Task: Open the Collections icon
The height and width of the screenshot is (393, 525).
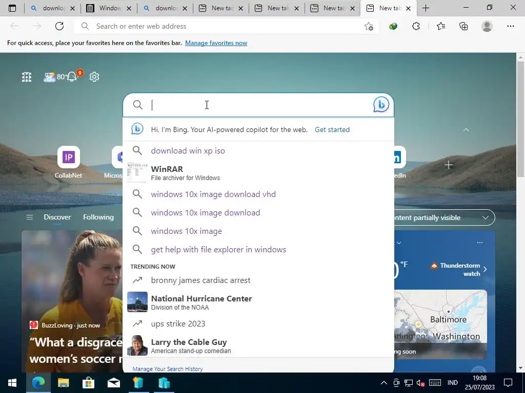Action: pyautogui.click(x=463, y=26)
